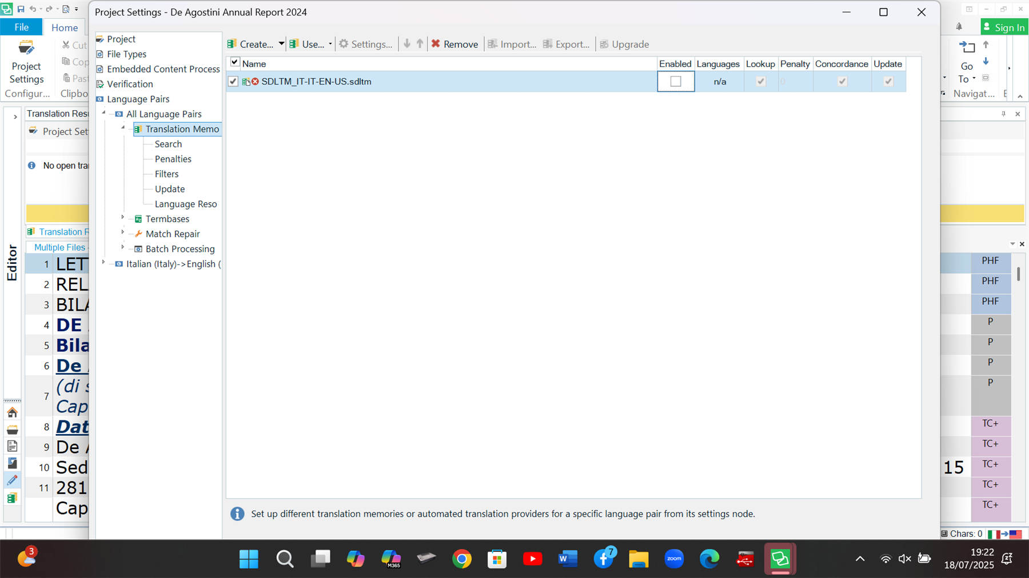Click Google Chrome in the taskbar
This screenshot has width=1029, height=578.
[462, 559]
